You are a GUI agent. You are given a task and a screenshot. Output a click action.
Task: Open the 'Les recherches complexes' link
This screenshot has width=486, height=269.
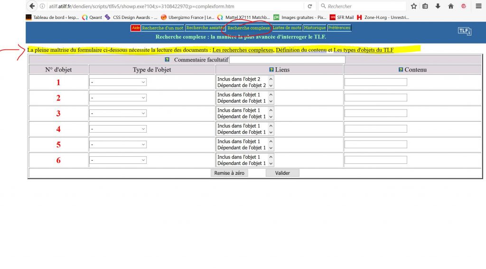point(243,50)
